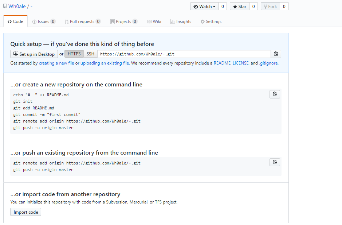Open the Code tab
This screenshot has width=342, height=225.
tap(15, 22)
